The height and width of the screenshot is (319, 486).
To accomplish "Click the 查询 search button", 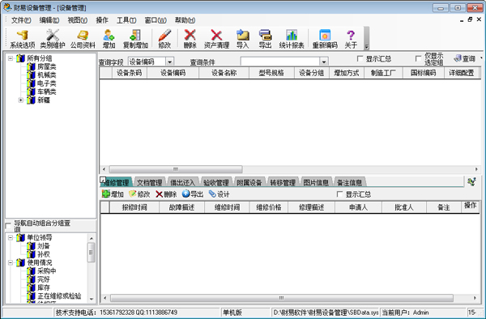I will (465, 58).
